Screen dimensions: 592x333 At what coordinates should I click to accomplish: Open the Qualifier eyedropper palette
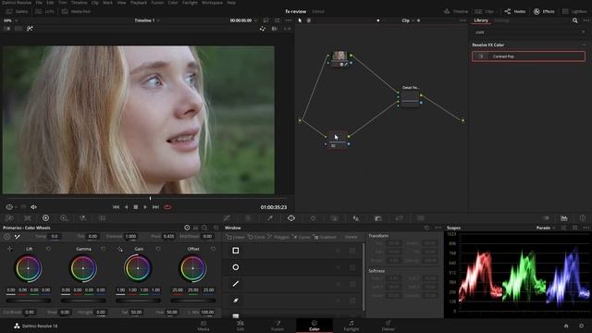click(270, 218)
